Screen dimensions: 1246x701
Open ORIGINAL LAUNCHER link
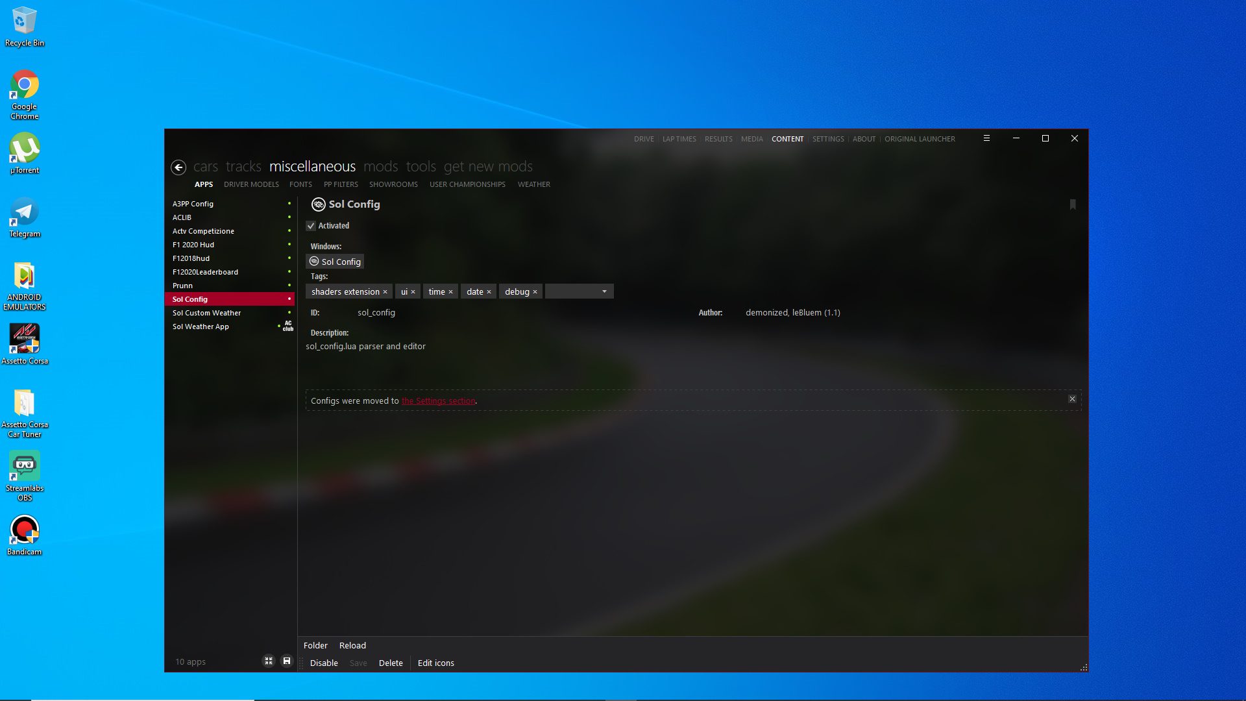tap(920, 139)
